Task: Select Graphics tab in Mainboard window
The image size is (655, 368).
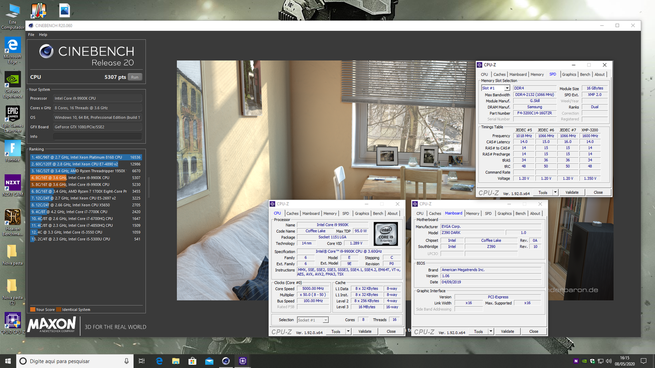Action: click(x=504, y=214)
